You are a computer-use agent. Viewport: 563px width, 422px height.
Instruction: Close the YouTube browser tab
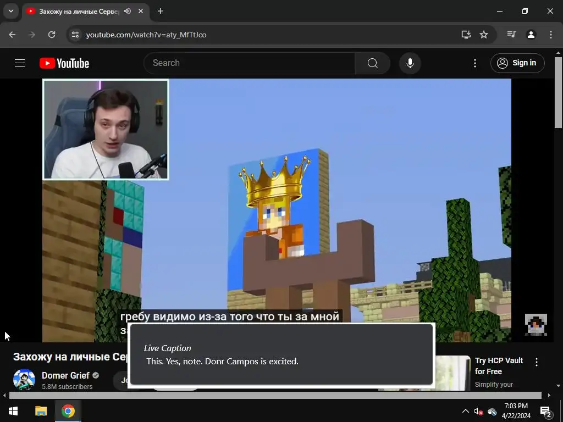click(x=141, y=11)
